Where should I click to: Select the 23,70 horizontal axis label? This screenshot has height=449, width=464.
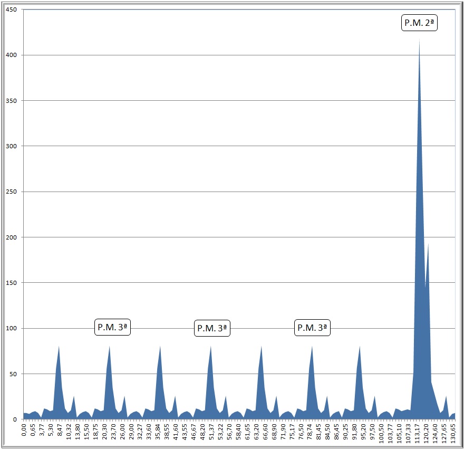click(x=114, y=433)
